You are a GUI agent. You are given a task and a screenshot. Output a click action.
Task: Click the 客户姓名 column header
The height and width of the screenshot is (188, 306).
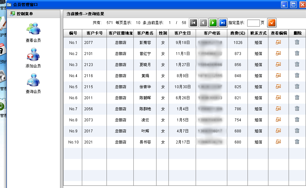coord(145,33)
